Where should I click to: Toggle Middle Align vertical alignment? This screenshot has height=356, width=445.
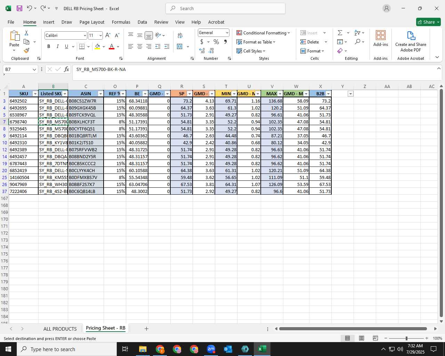[x=140, y=35]
